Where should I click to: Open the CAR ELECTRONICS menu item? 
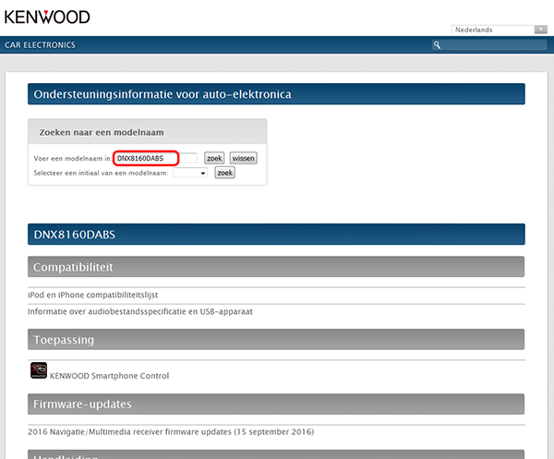point(40,45)
